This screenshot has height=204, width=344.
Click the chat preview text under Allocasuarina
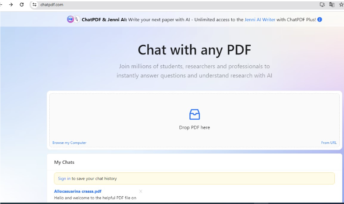95,198
